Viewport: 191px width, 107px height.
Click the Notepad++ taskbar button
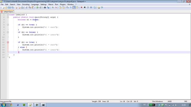coord(30,105)
